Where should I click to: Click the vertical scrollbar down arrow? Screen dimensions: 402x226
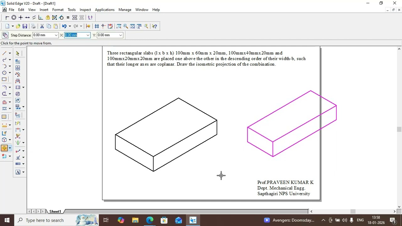click(399, 207)
